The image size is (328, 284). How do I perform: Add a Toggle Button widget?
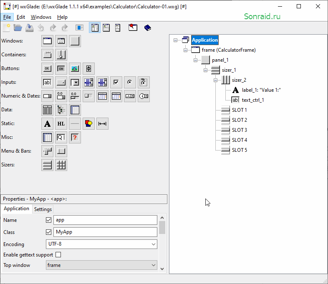(61, 68)
